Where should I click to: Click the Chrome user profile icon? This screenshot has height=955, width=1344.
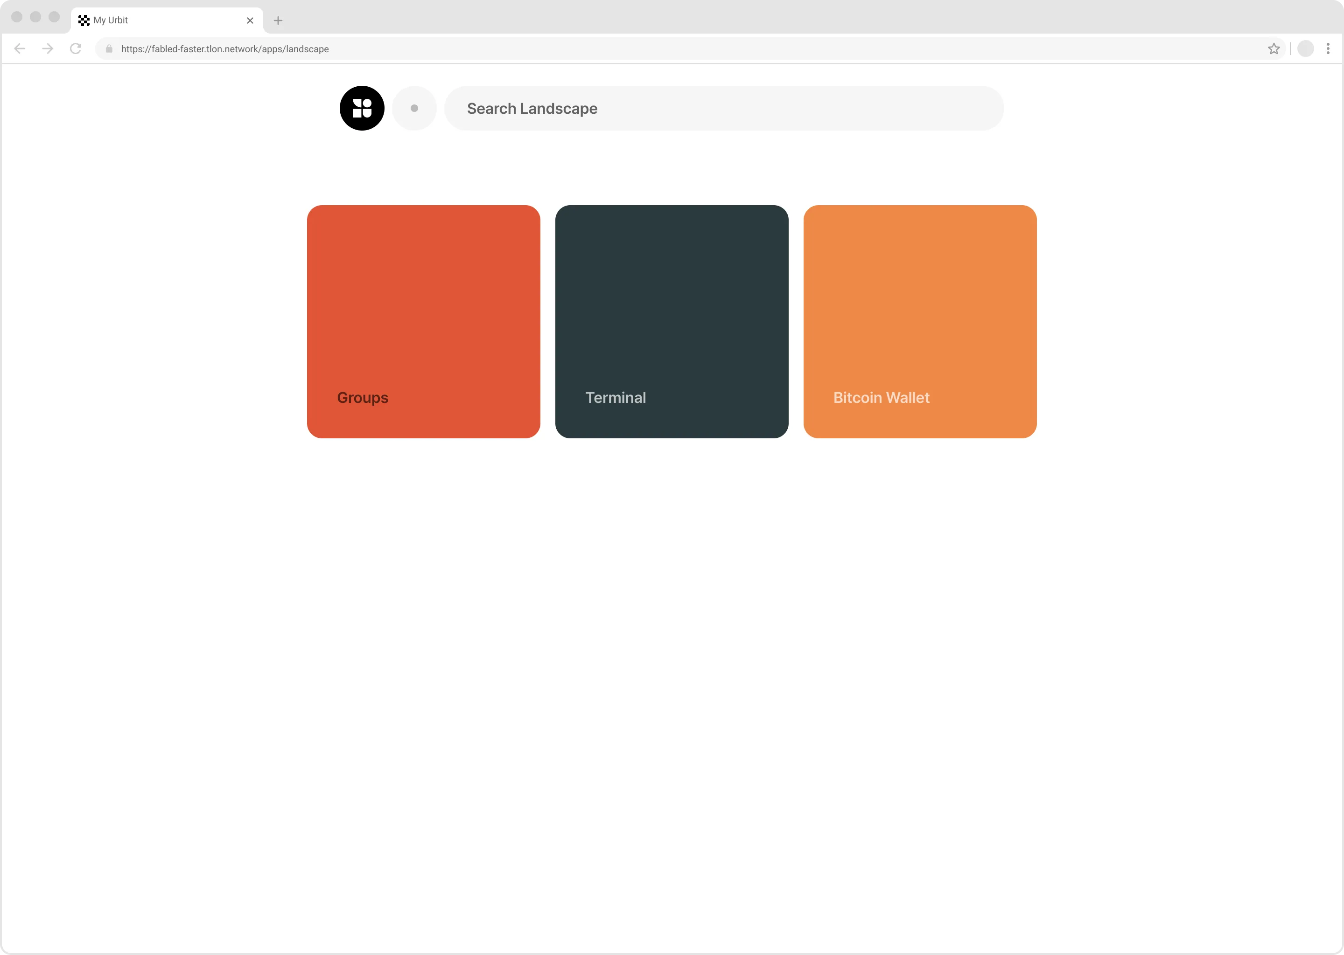[1306, 48]
